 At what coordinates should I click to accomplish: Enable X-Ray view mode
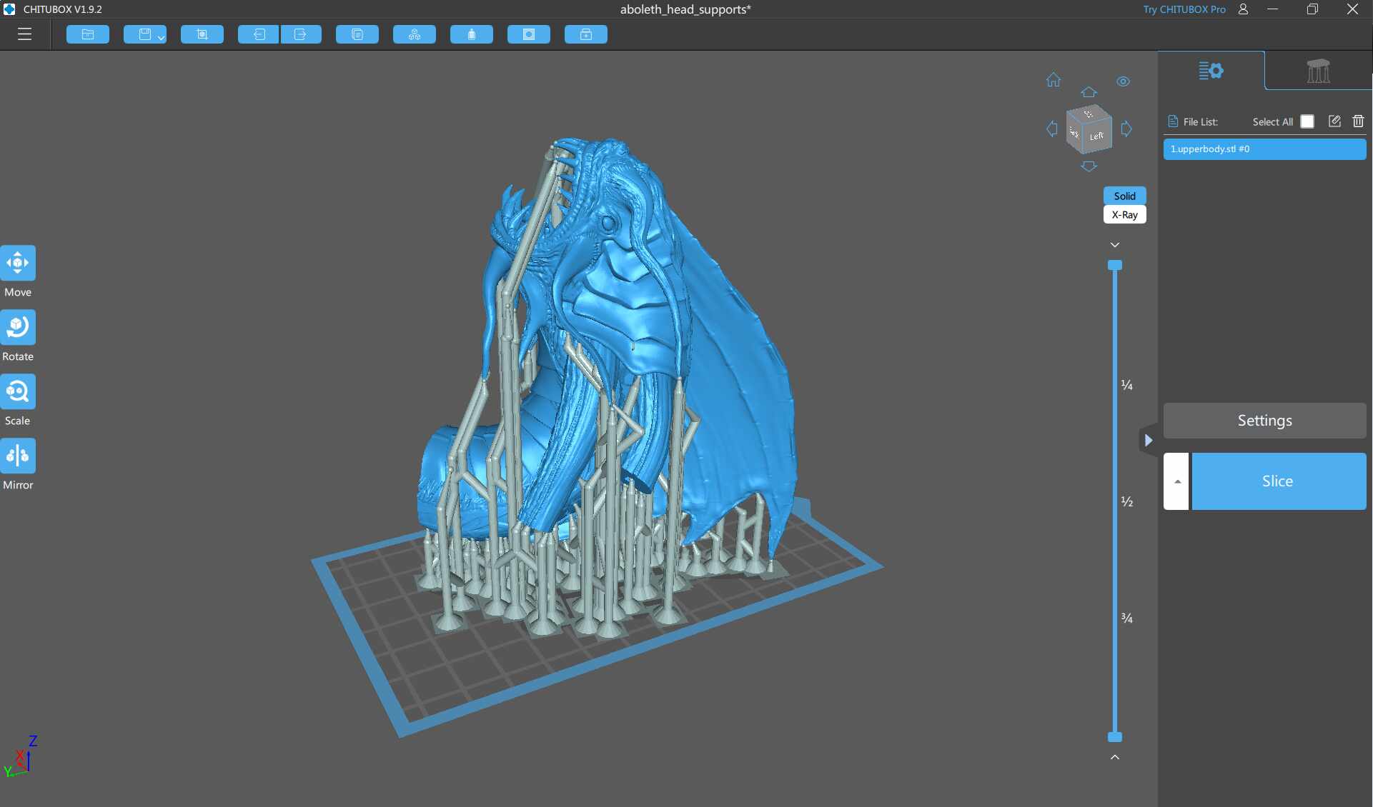(x=1124, y=214)
